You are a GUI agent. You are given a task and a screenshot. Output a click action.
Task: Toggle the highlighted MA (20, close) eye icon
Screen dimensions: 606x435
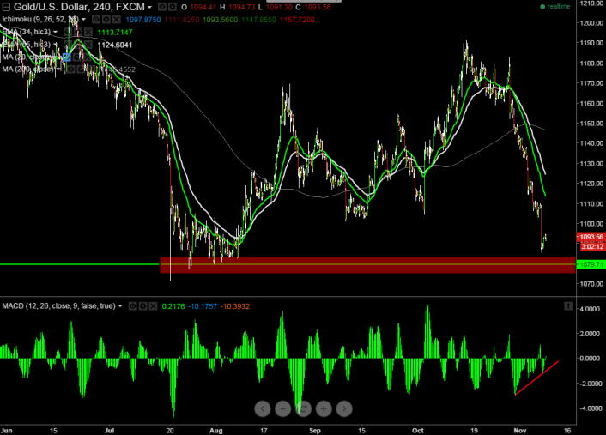tap(67, 57)
